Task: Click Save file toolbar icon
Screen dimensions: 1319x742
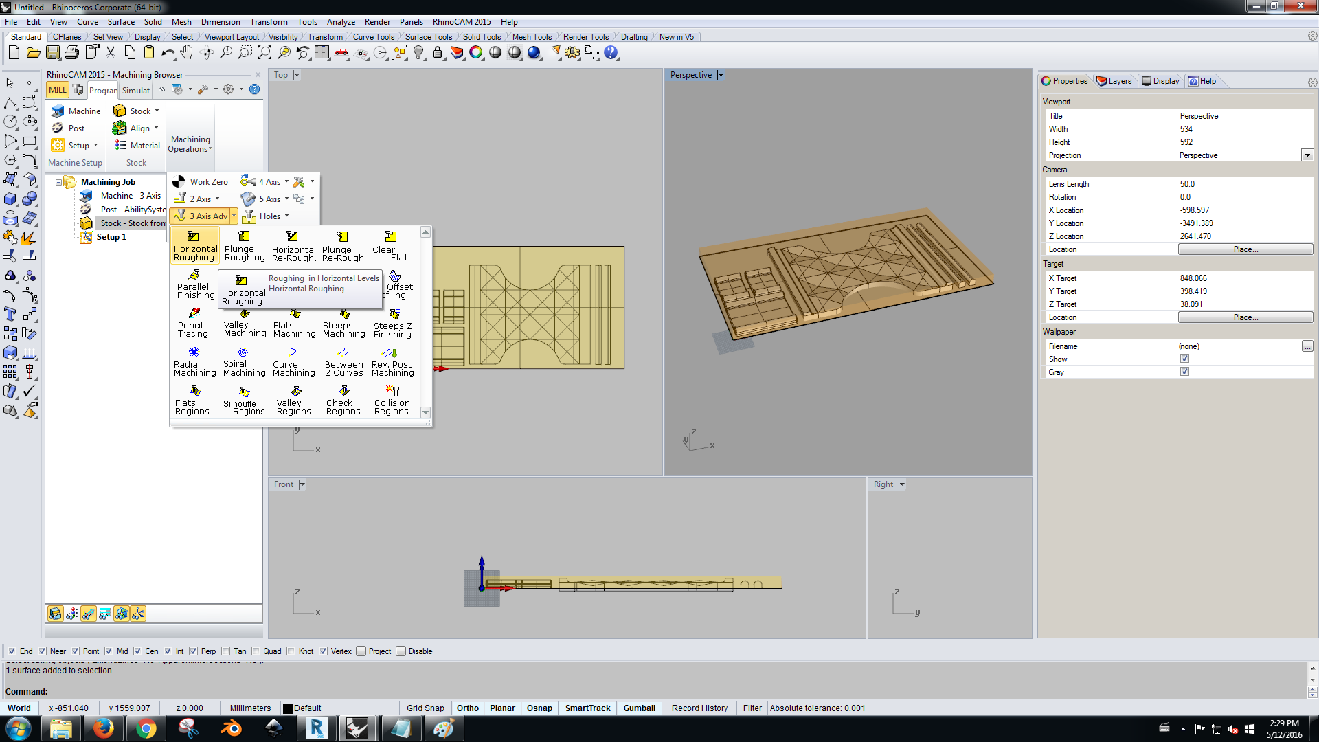Action: (53, 52)
